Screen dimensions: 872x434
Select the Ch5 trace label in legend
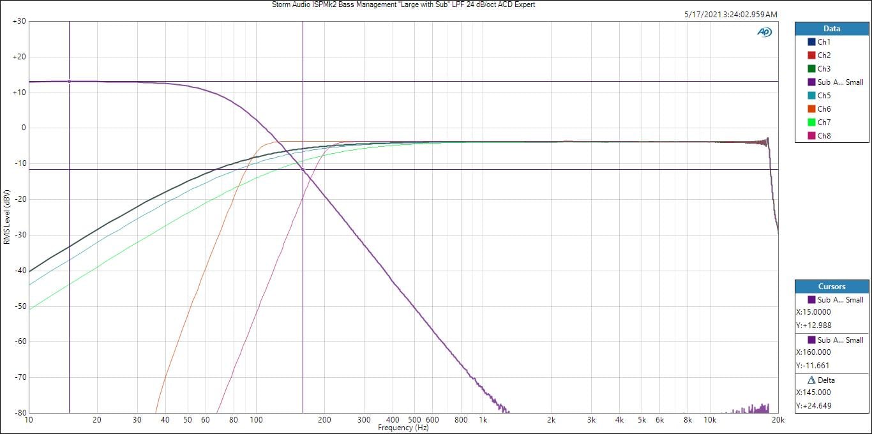(824, 96)
